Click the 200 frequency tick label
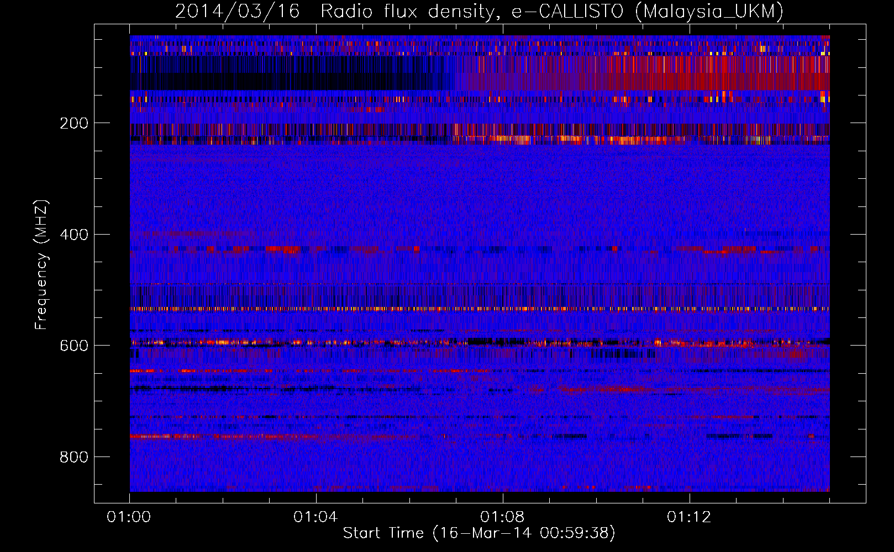 [x=73, y=123]
